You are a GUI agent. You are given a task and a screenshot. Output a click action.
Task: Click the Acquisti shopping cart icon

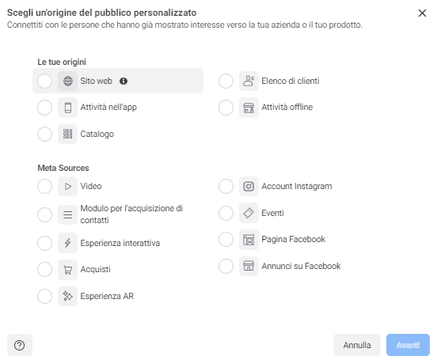click(x=68, y=270)
